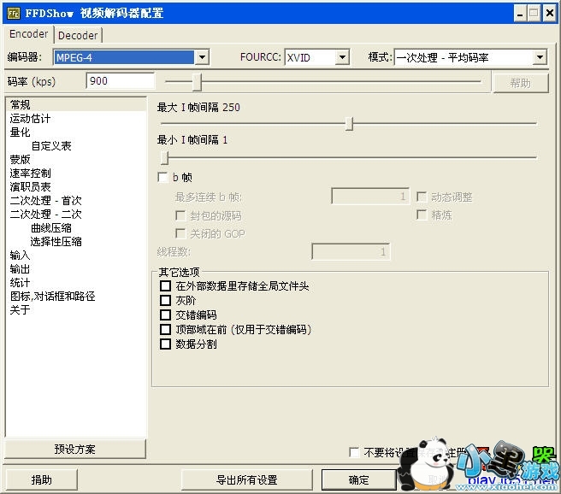Select 自定义表 in the settings list

pyautogui.click(x=51, y=145)
